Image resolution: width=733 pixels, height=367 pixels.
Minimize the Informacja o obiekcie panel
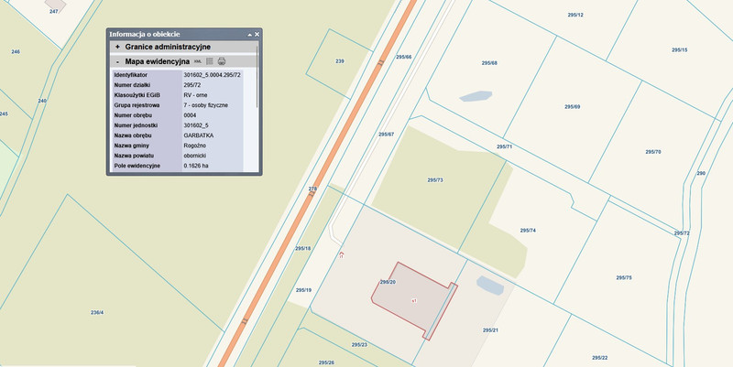point(249,34)
